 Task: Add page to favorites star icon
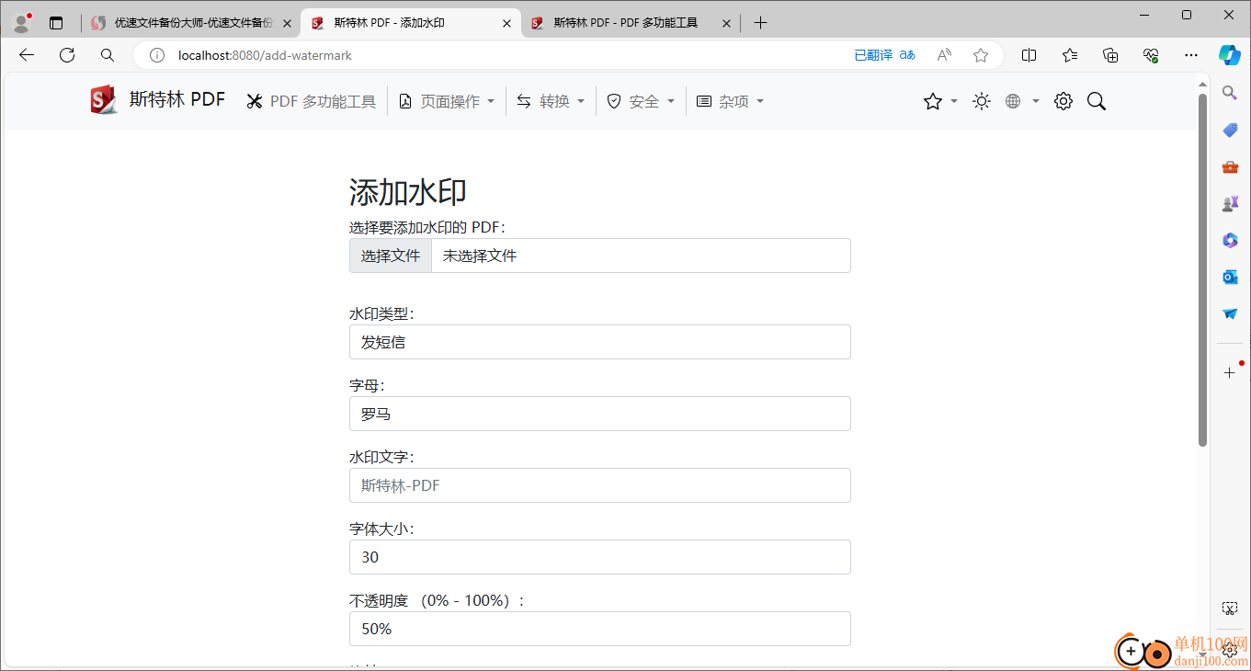(x=981, y=55)
